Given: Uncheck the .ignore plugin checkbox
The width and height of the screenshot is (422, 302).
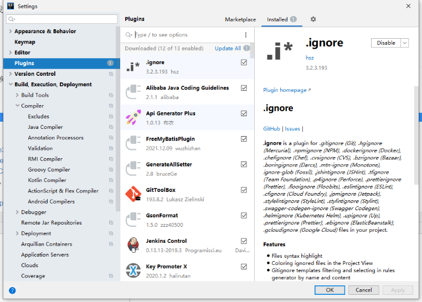Looking at the screenshot, I should 244,63.
